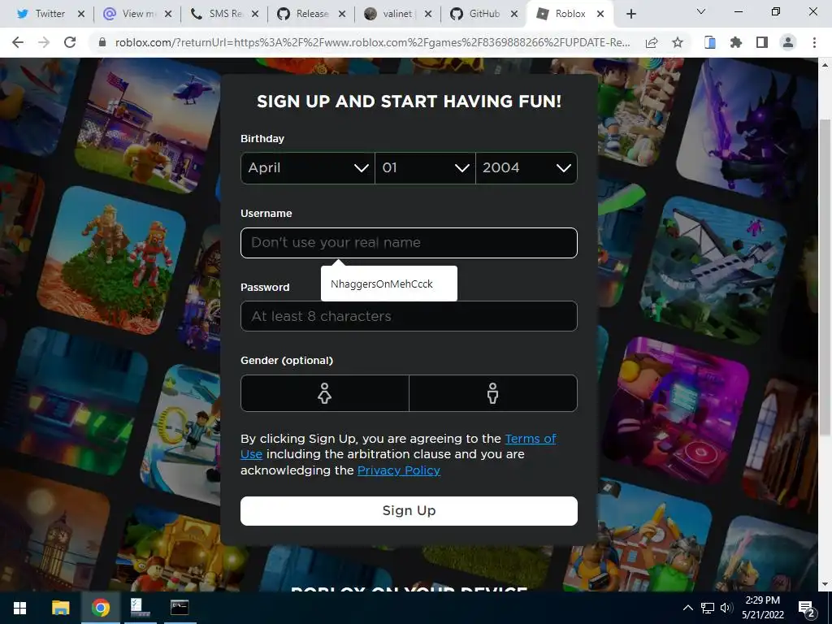Open the command prompt taskbar icon
The image size is (832, 624).
click(180, 608)
